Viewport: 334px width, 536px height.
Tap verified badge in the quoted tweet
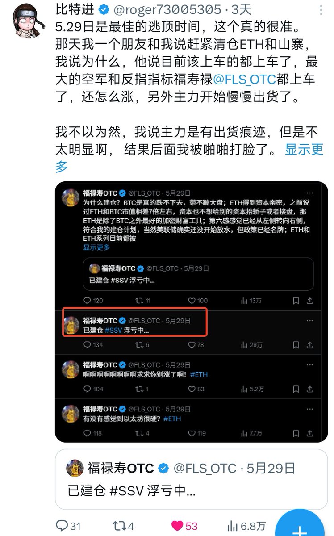point(163,468)
